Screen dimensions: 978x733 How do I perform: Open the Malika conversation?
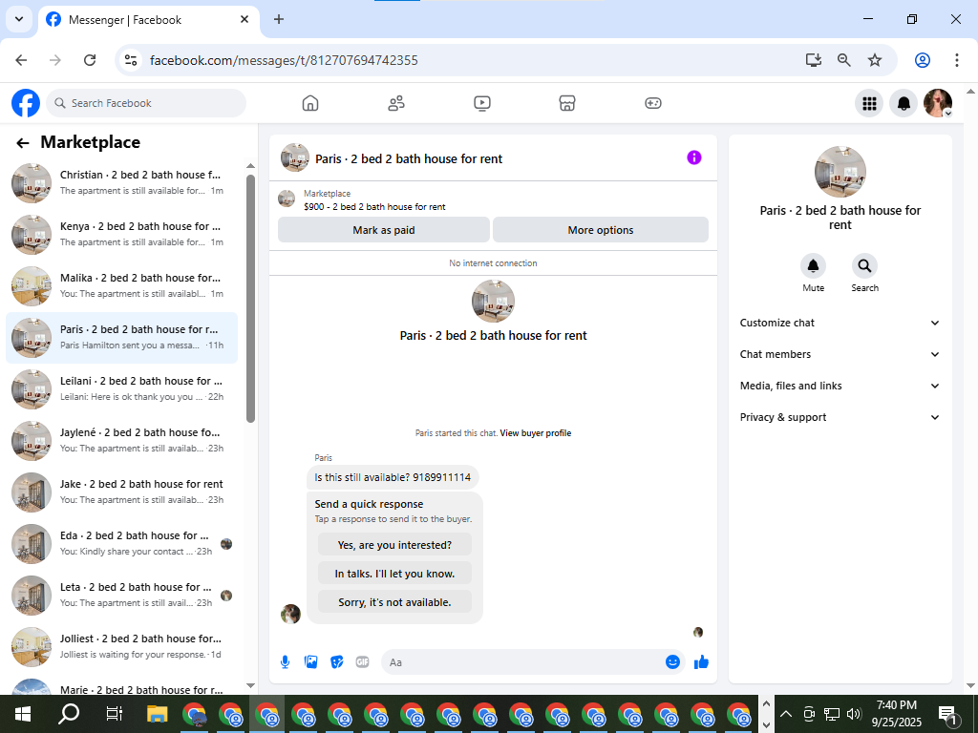point(121,286)
